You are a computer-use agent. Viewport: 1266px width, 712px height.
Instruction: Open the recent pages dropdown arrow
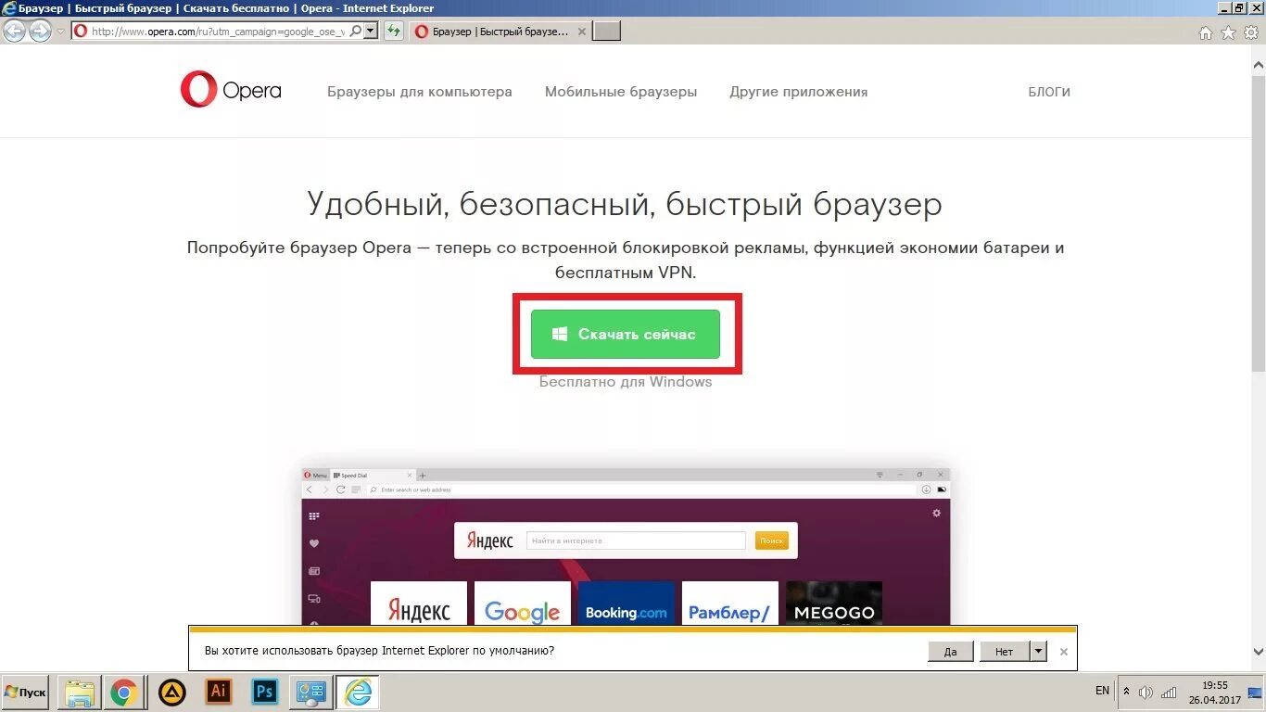(61, 32)
